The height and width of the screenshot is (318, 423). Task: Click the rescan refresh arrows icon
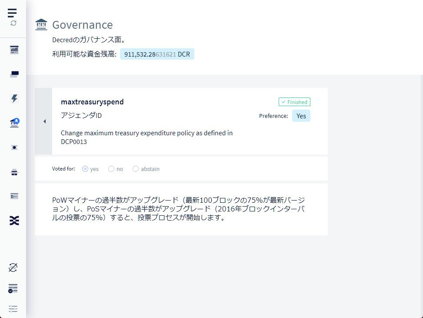point(13,23)
